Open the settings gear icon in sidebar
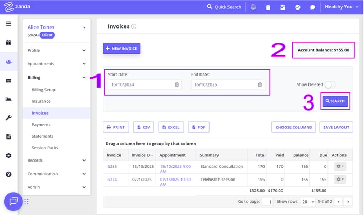The image size is (364, 217). click(x=8, y=156)
